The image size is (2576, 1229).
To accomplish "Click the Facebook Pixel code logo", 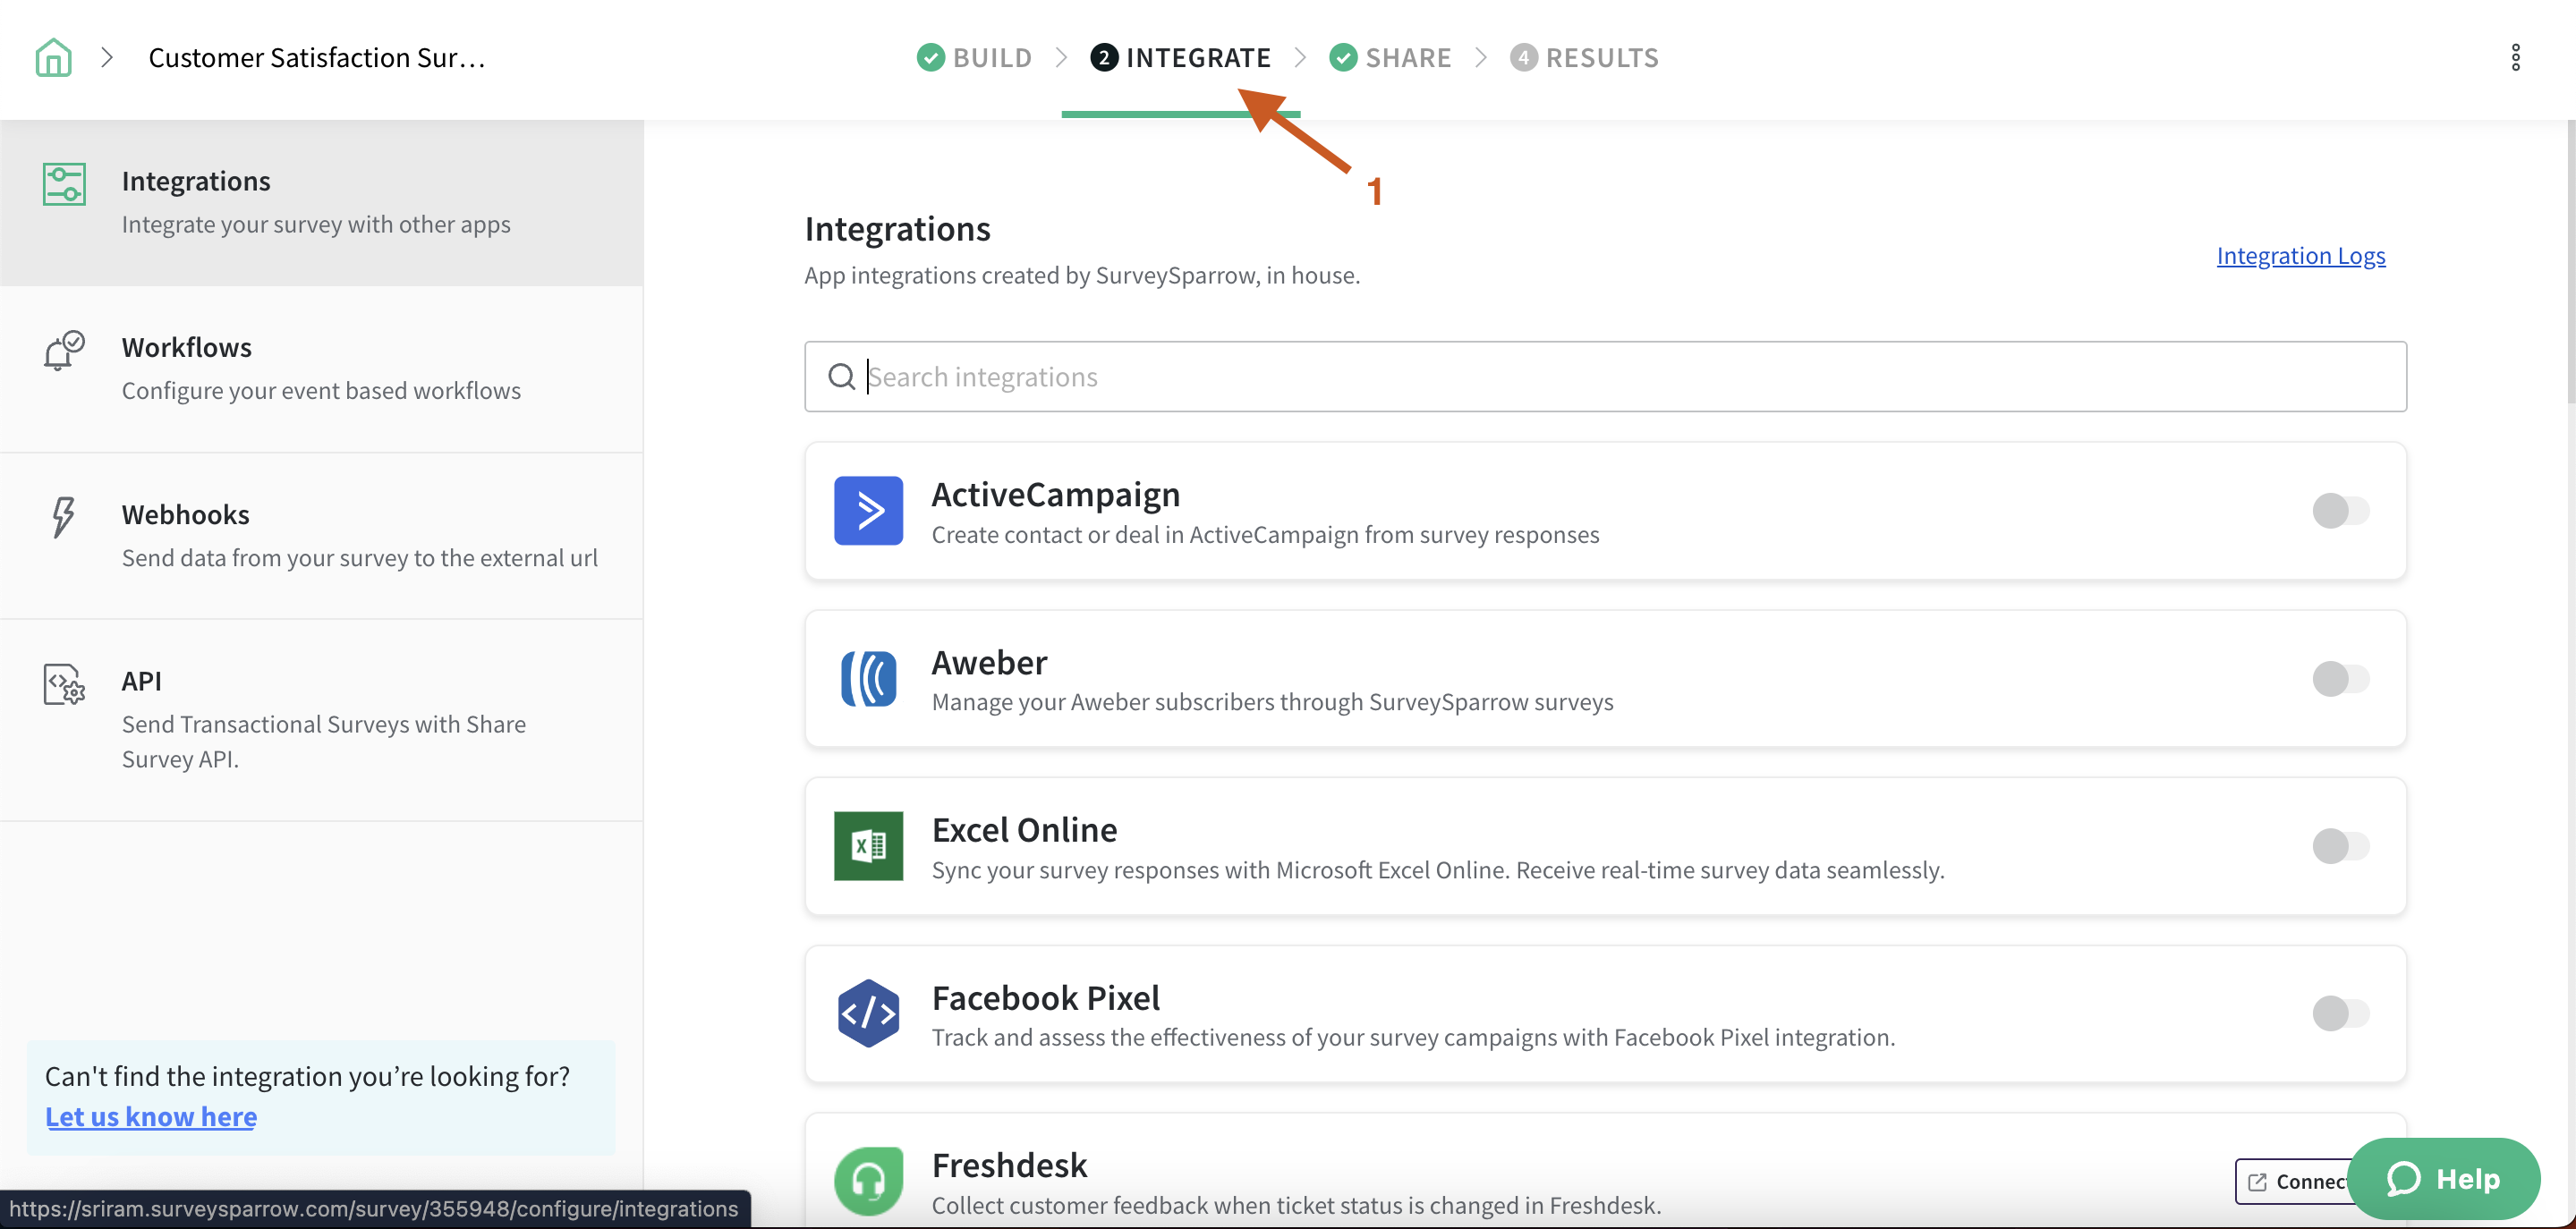I will pos(868,1013).
